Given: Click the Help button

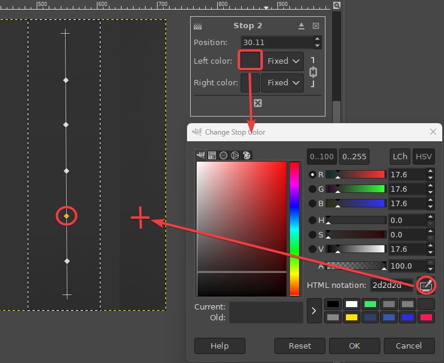Looking at the screenshot, I should pos(220,346).
